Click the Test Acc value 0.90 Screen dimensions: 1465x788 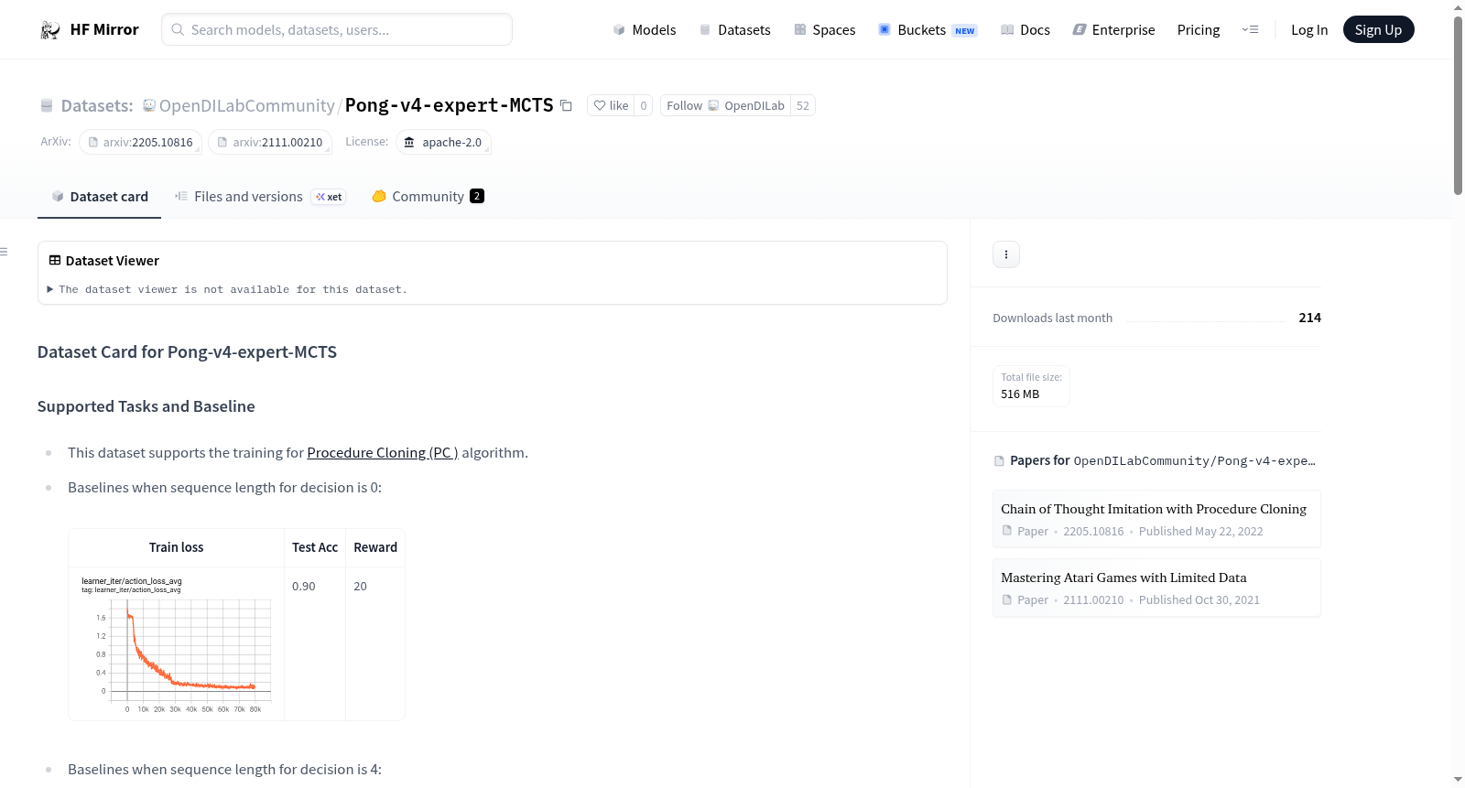click(x=304, y=587)
